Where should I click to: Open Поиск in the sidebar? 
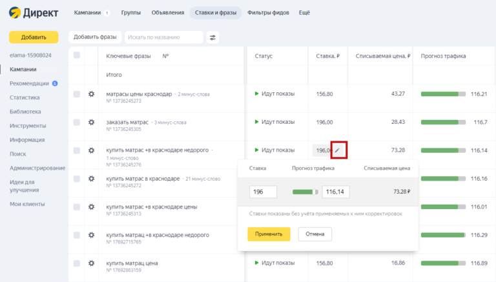(17, 154)
